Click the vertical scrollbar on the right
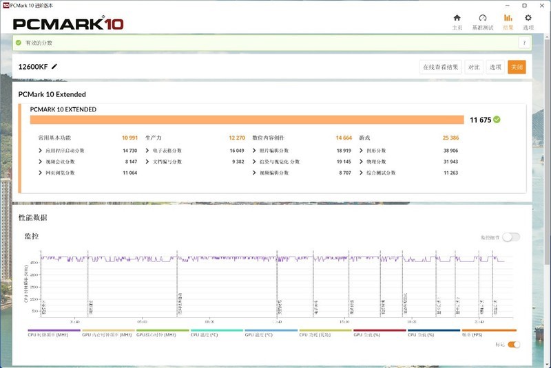The width and height of the screenshot is (551, 368). tap(548, 151)
